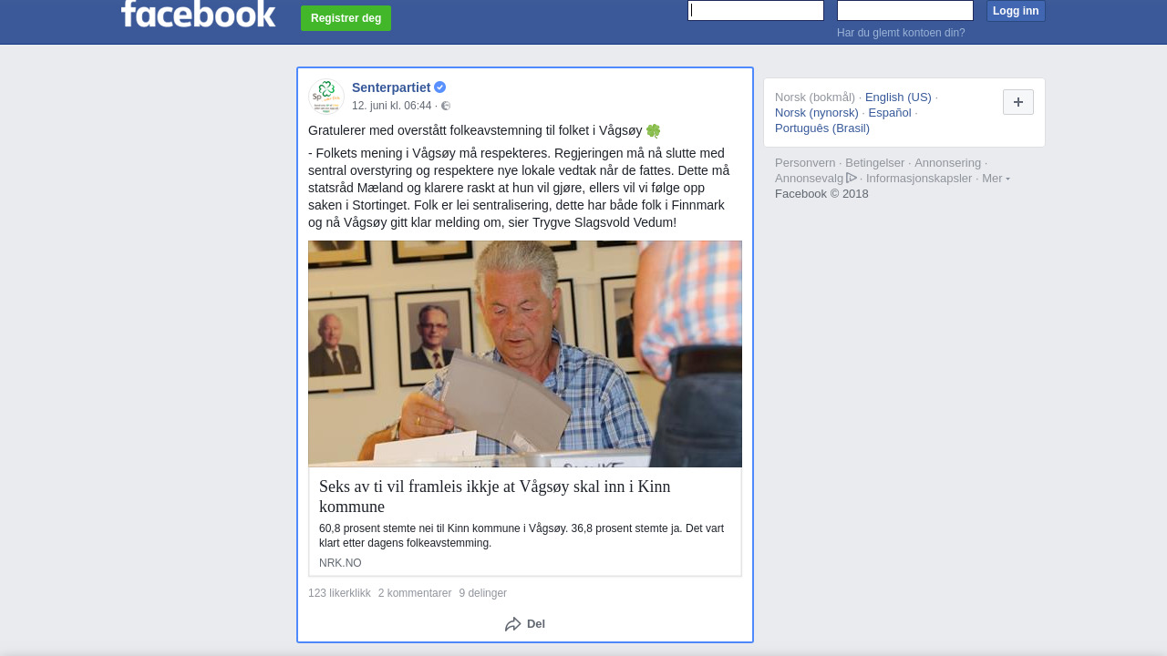
Task: Open Senterpartiet page name link
Action: coord(391,87)
